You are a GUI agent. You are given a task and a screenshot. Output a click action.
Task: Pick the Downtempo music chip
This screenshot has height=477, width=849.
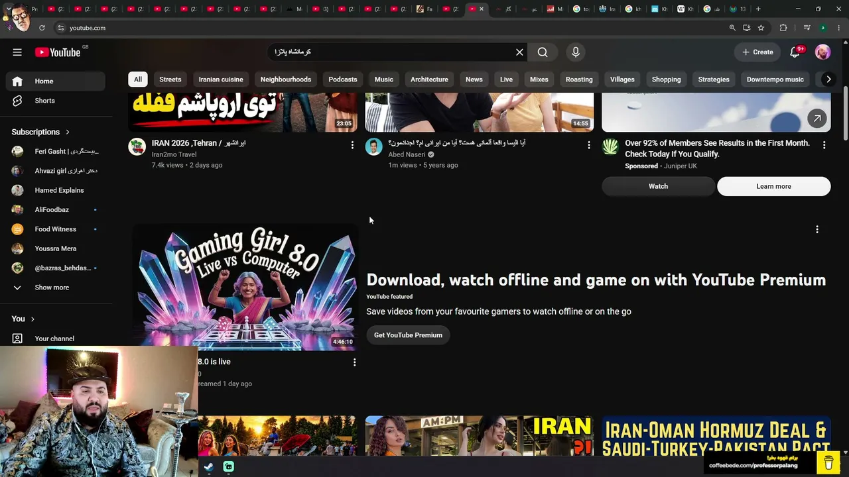[x=775, y=79]
